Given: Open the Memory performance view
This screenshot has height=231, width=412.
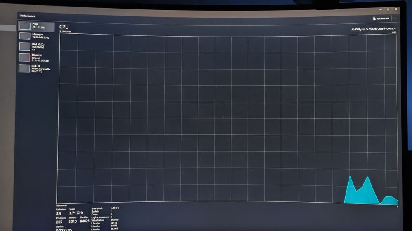Looking at the screenshot, I should coord(36,36).
